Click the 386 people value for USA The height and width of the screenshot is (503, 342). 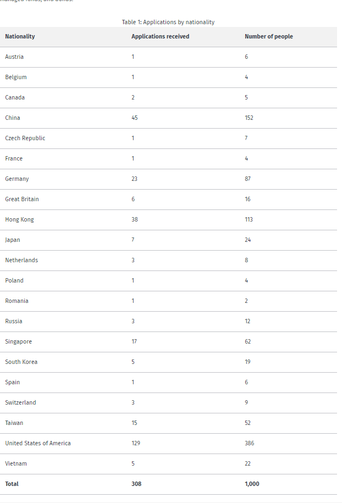[249, 443]
